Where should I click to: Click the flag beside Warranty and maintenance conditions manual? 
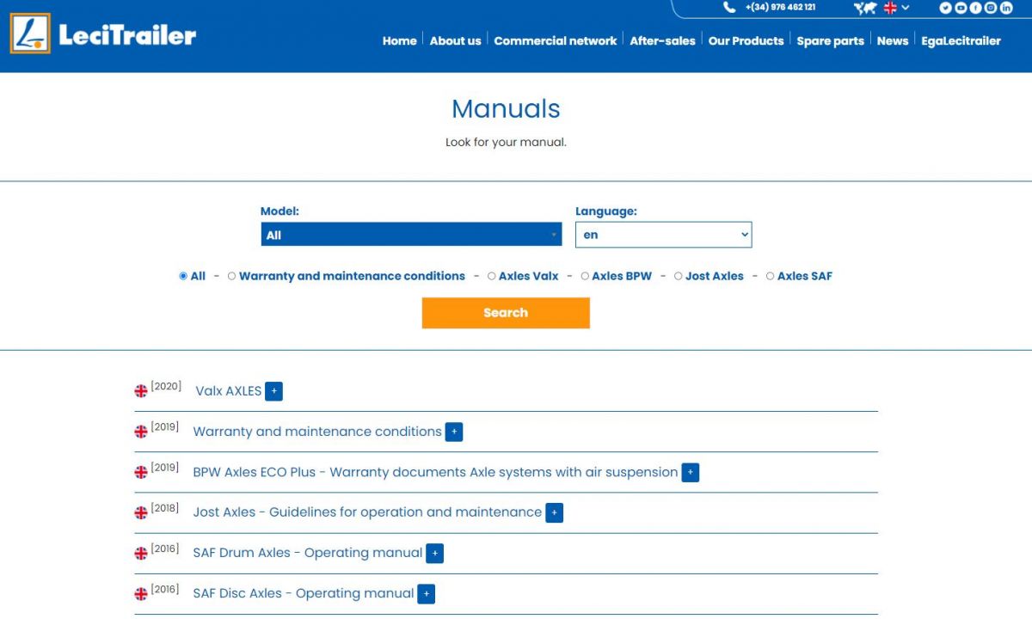(x=141, y=432)
